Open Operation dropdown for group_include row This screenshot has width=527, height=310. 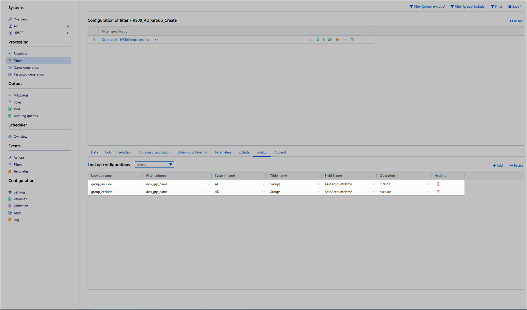(x=428, y=184)
